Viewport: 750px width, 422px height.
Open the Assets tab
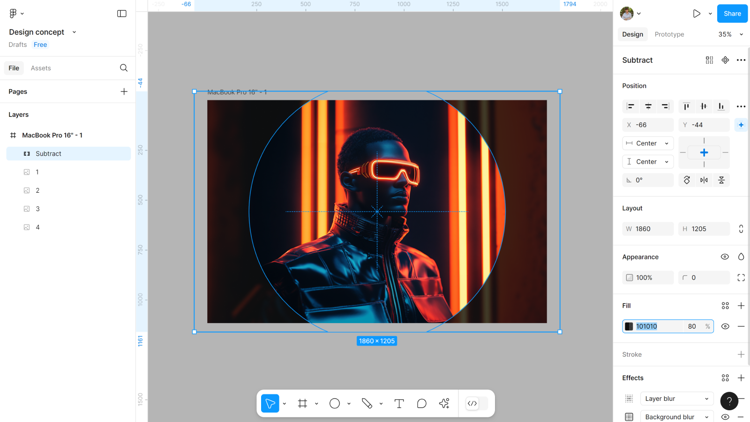(x=41, y=68)
